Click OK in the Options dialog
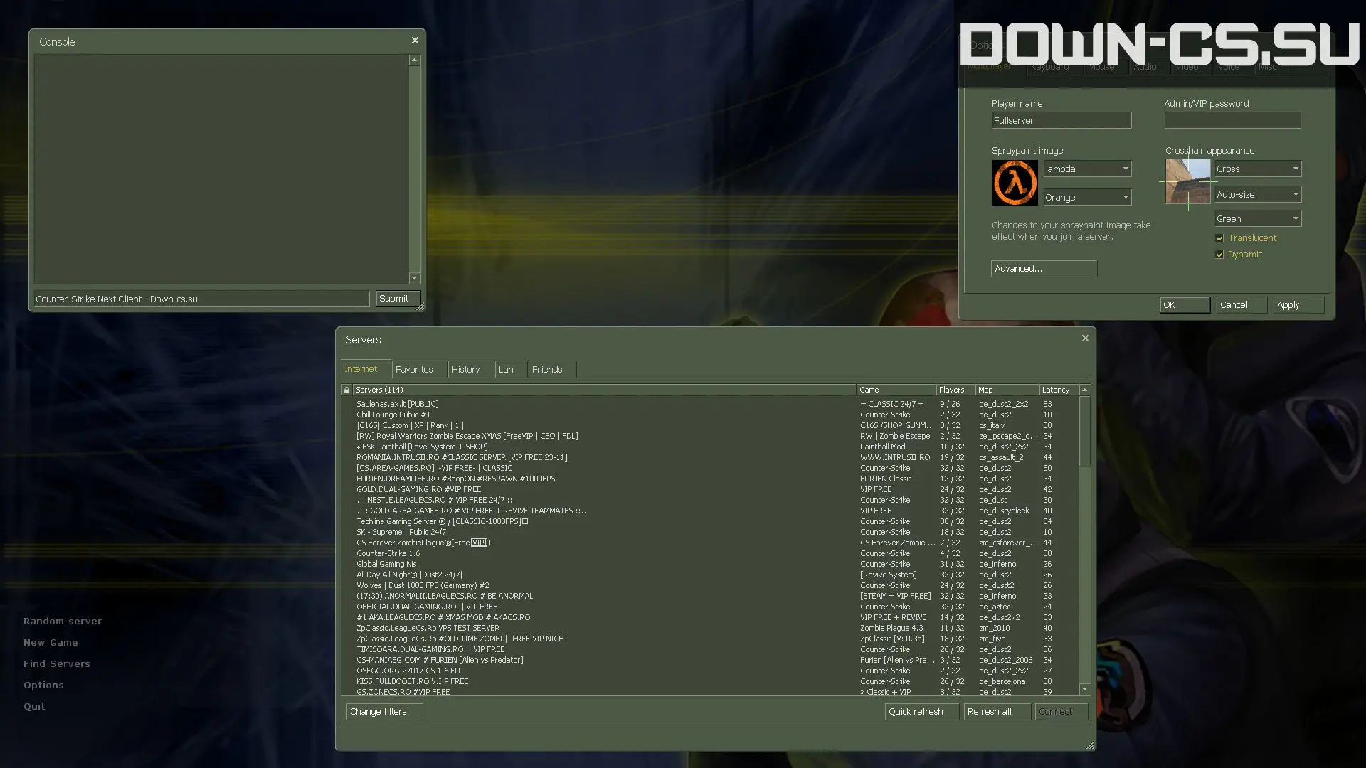The width and height of the screenshot is (1366, 768). [1185, 305]
